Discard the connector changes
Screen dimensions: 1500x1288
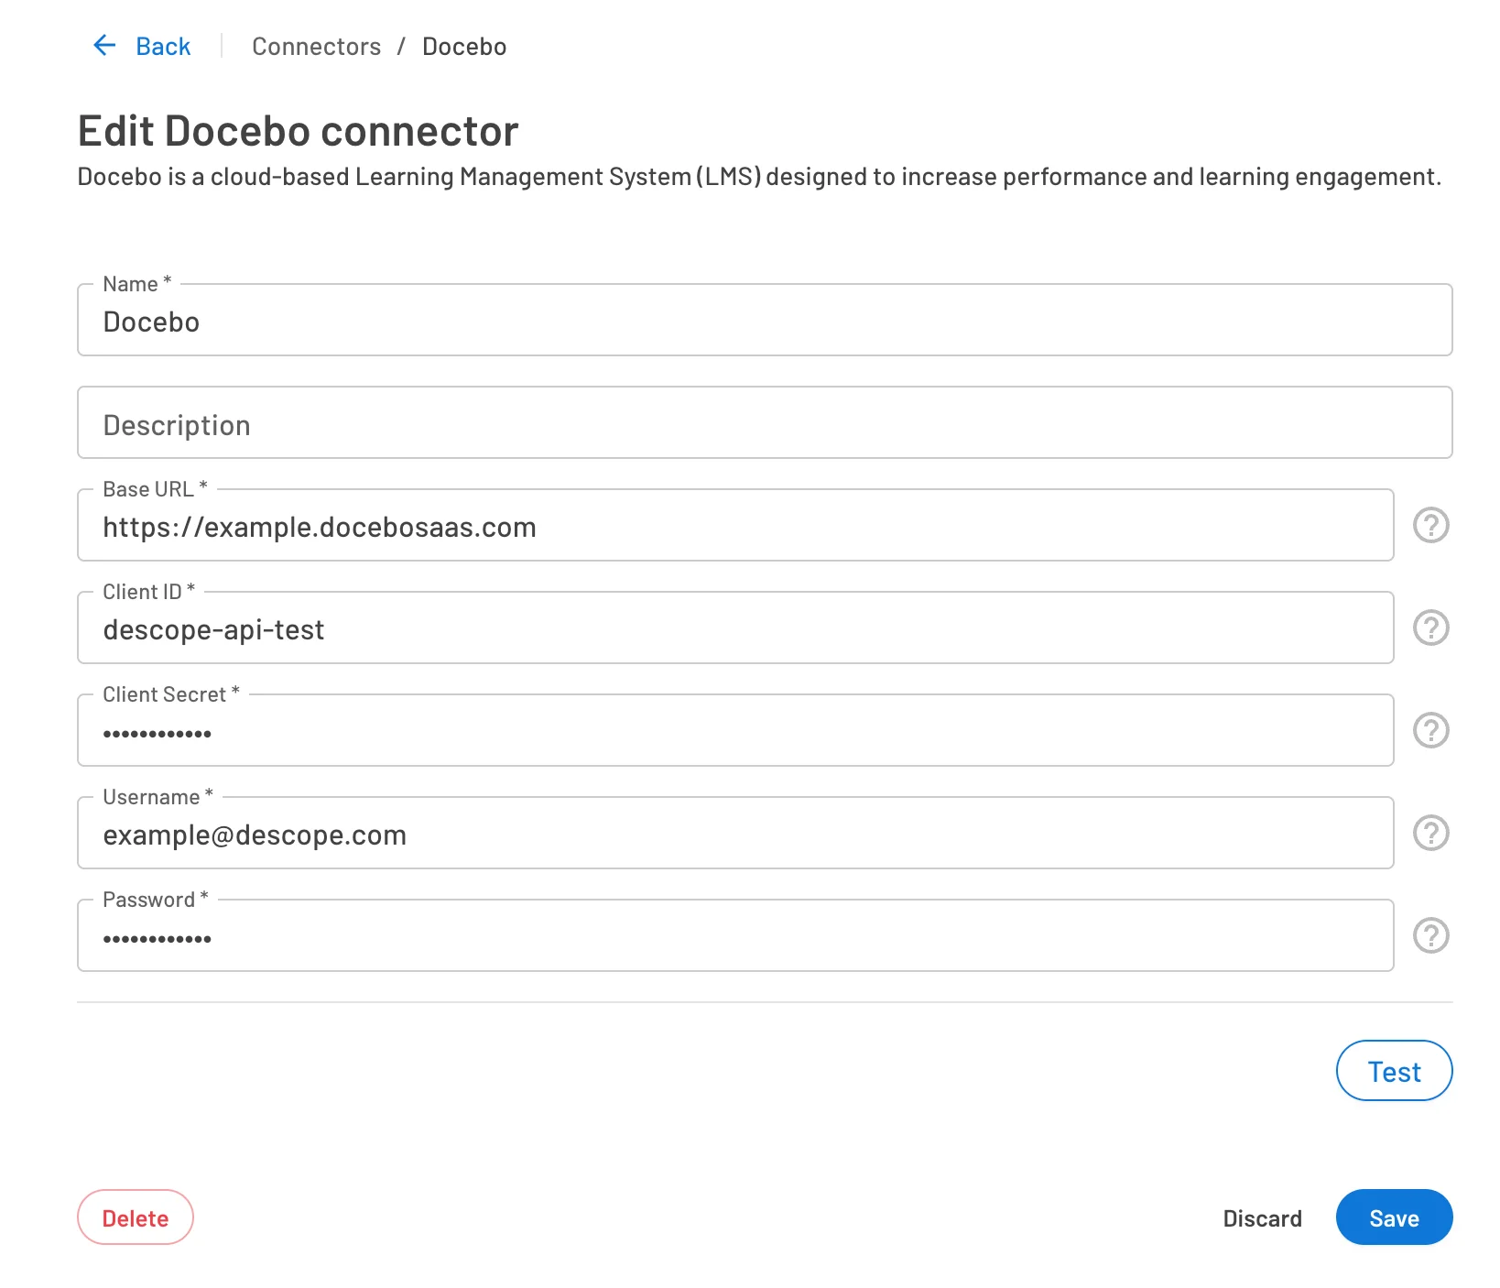[x=1263, y=1217]
